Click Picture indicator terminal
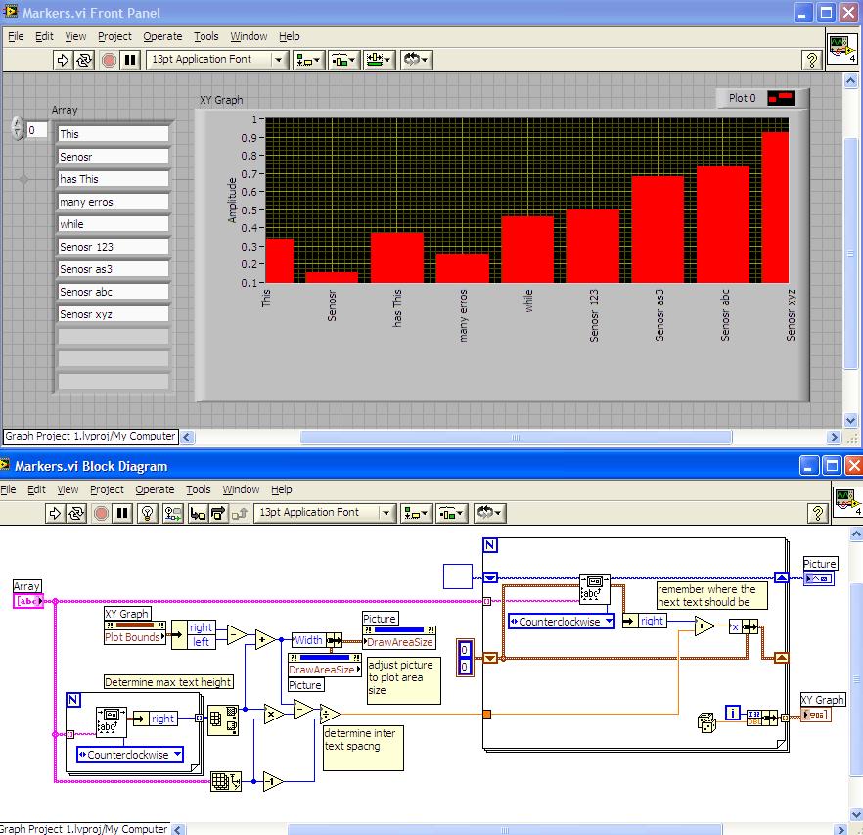Image resolution: width=863 pixels, height=835 pixels. [x=818, y=579]
